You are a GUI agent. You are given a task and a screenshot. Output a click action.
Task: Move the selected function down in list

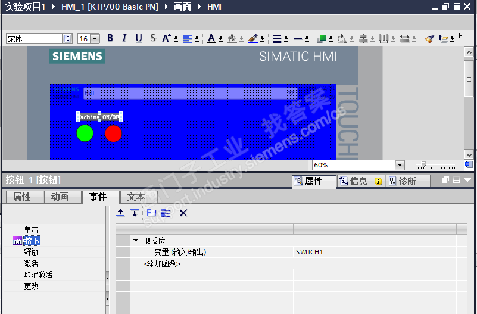coord(135,213)
